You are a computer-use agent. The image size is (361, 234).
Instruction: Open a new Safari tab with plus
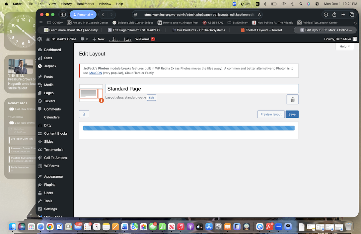pos(343,15)
